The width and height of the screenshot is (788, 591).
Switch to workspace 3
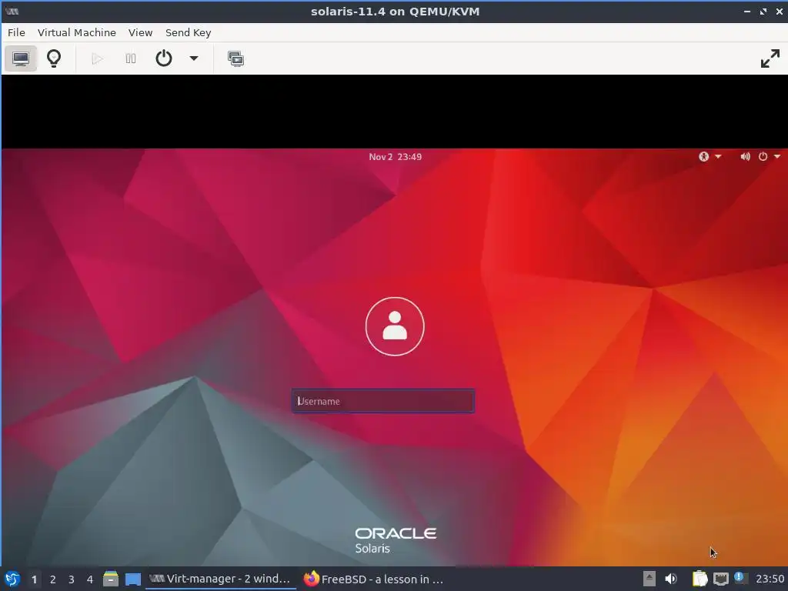coord(72,579)
